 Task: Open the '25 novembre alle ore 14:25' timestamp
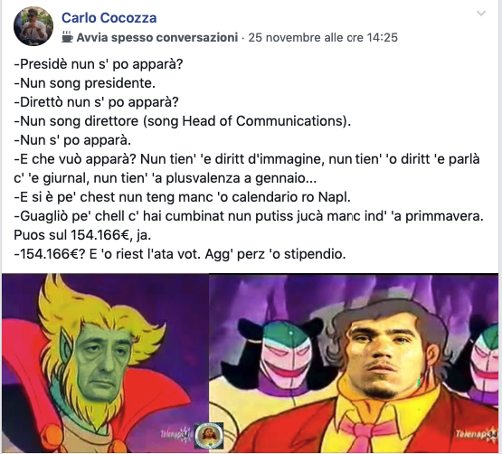coord(323,37)
